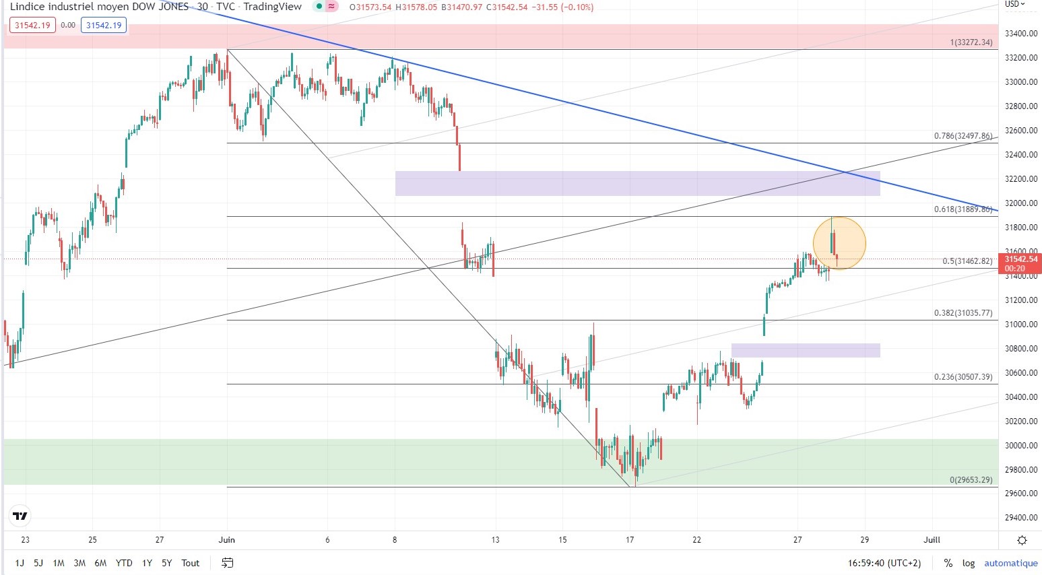This screenshot has width=1042, height=575.
Task: Click the pink approximate-data indicator icon
Action: 331,7
